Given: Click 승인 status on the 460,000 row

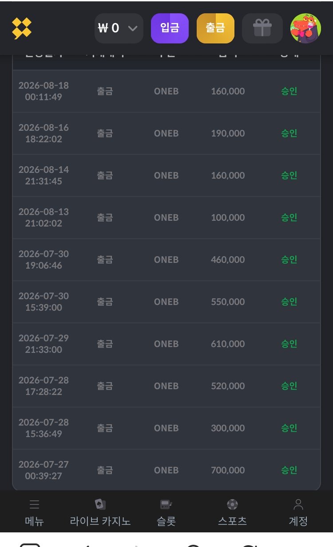Looking at the screenshot, I should (289, 260).
